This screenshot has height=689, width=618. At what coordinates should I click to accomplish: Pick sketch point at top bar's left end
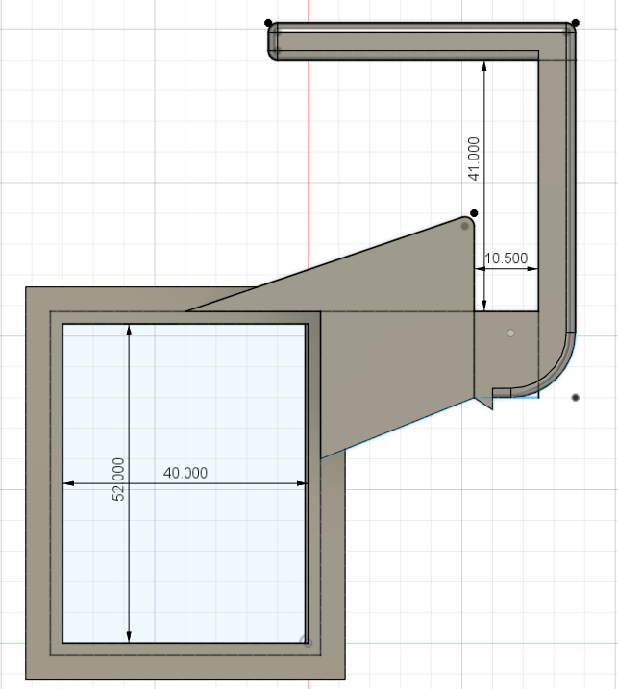pyautogui.click(x=268, y=23)
